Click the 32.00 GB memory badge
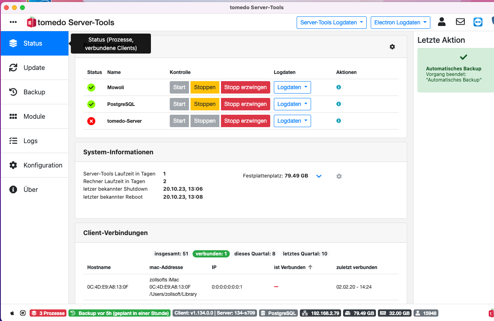This screenshot has width=494, height=321. click(395, 313)
